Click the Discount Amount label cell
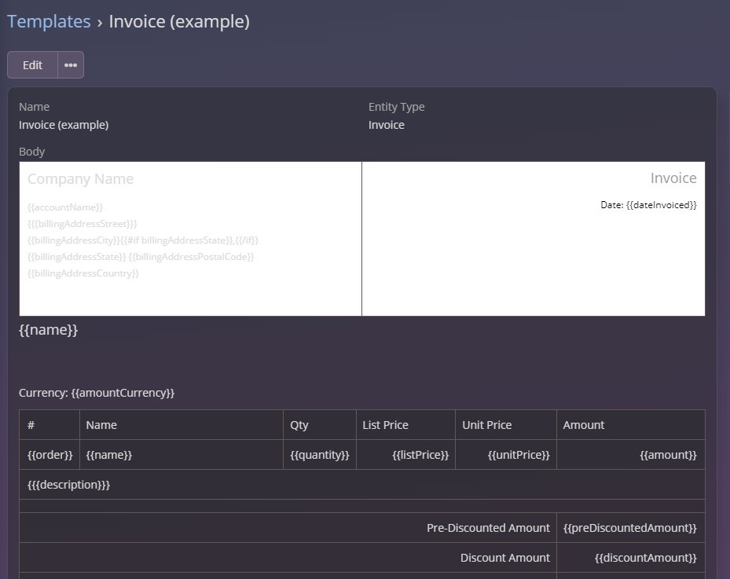The image size is (730, 579). 504,558
